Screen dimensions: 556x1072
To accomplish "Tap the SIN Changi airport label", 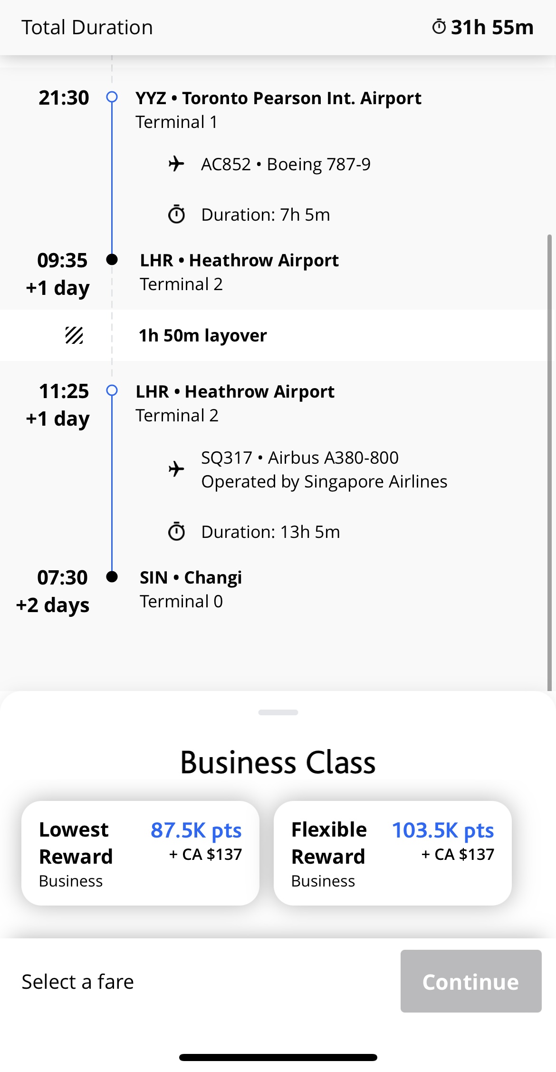I will 191,577.
